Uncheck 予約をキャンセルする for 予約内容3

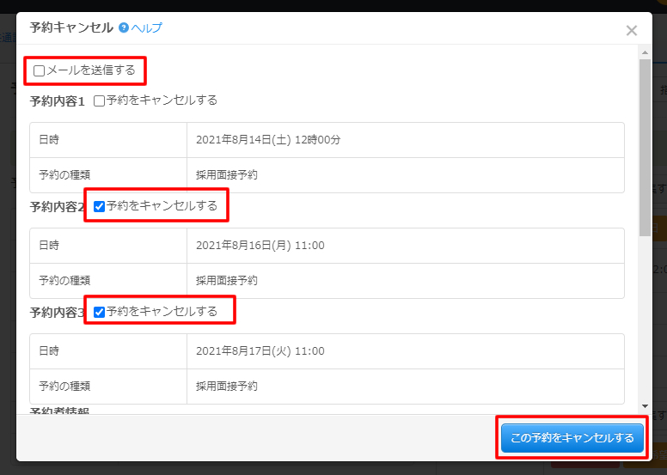tap(100, 312)
